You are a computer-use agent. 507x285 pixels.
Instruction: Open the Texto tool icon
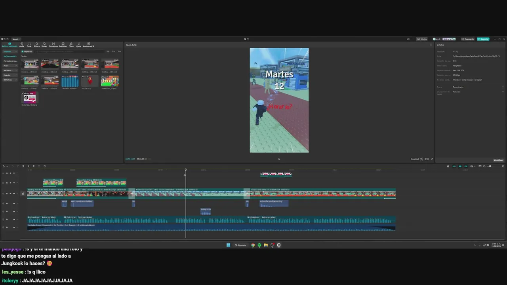[x=29, y=44]
